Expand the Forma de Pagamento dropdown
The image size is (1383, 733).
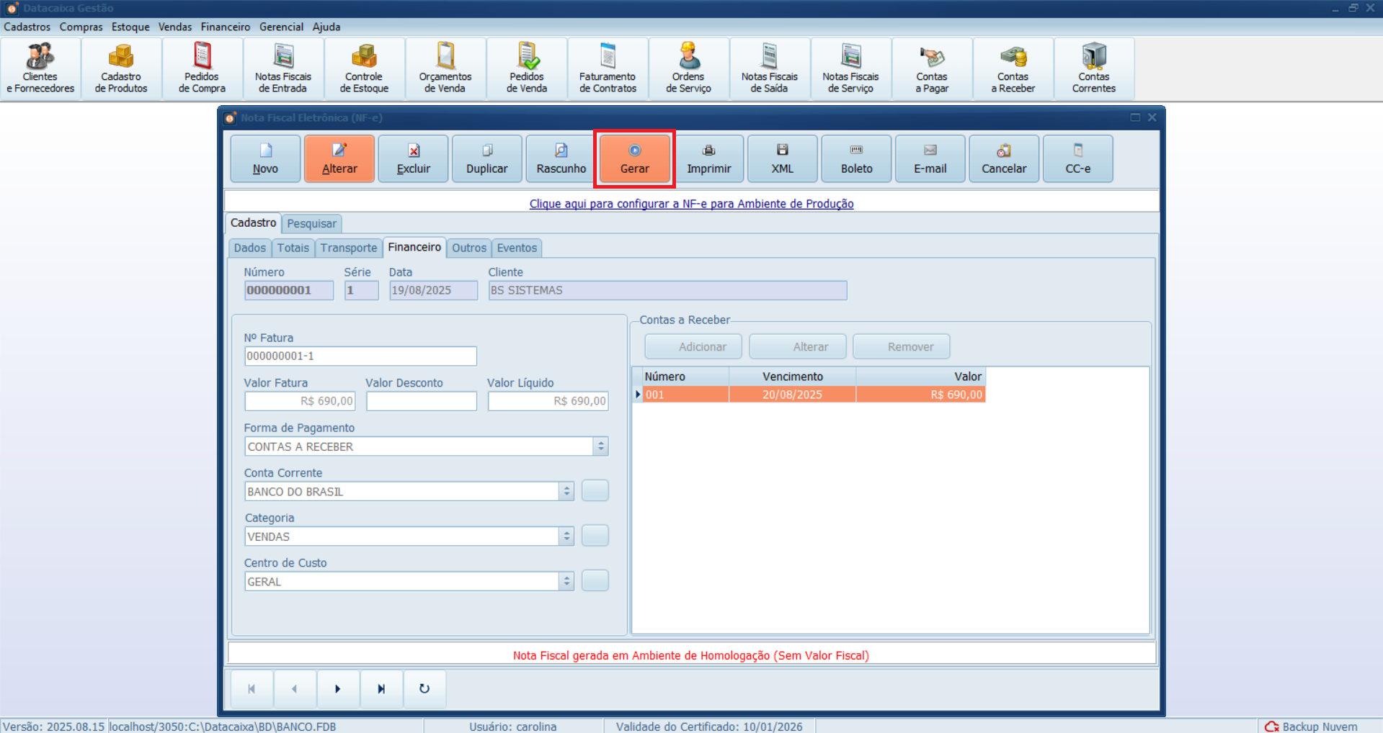click(x=600, y=446)
